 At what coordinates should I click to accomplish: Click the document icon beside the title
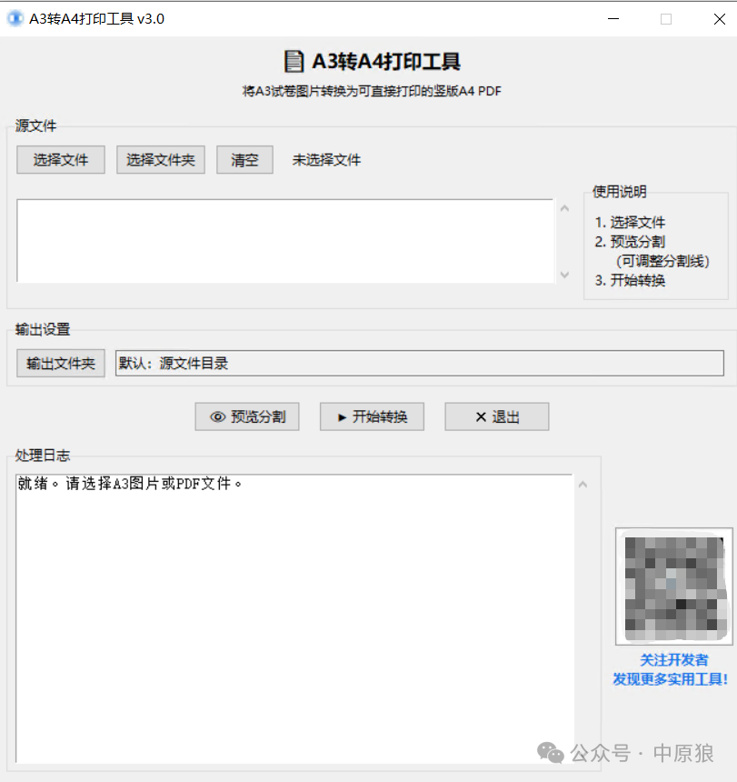(x=294, y=61)
